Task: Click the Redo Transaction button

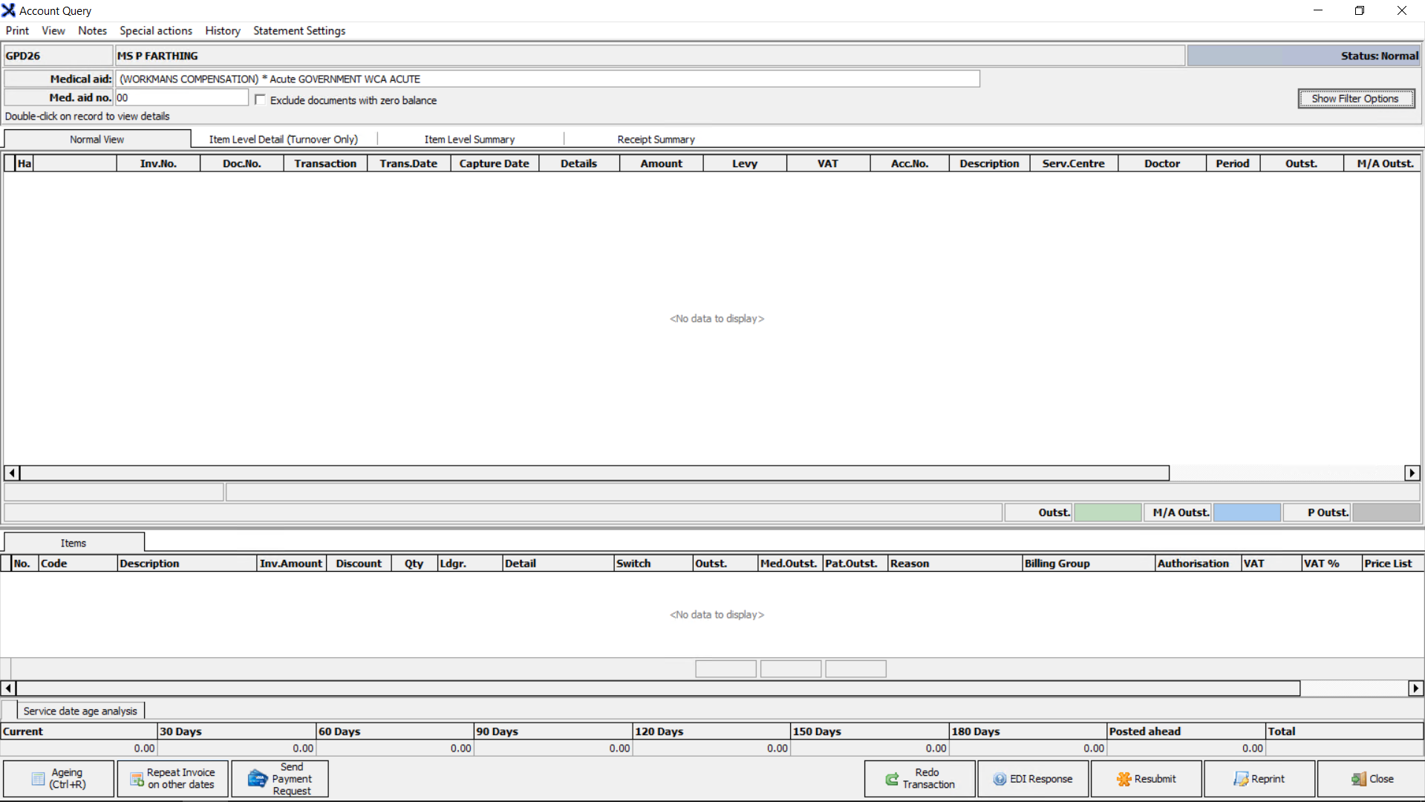Action: coord(920,778)
